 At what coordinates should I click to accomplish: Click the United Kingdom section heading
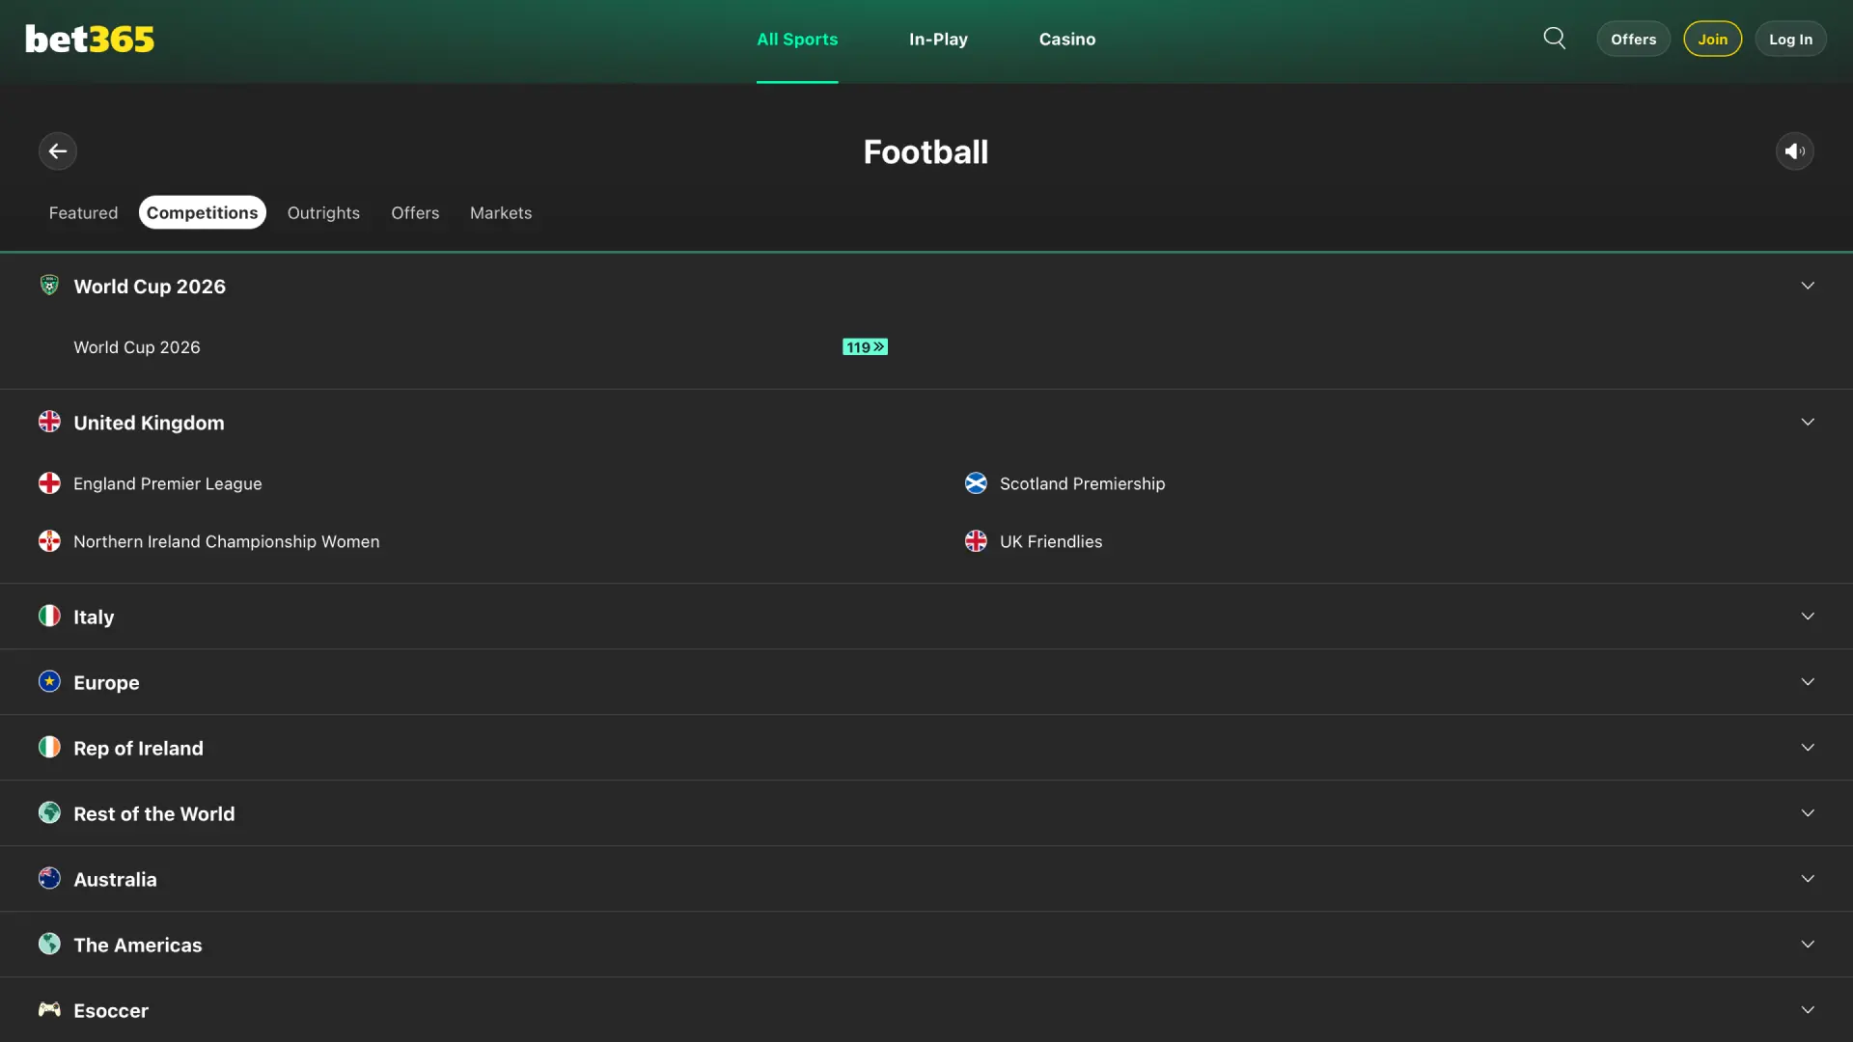[149, 423]
